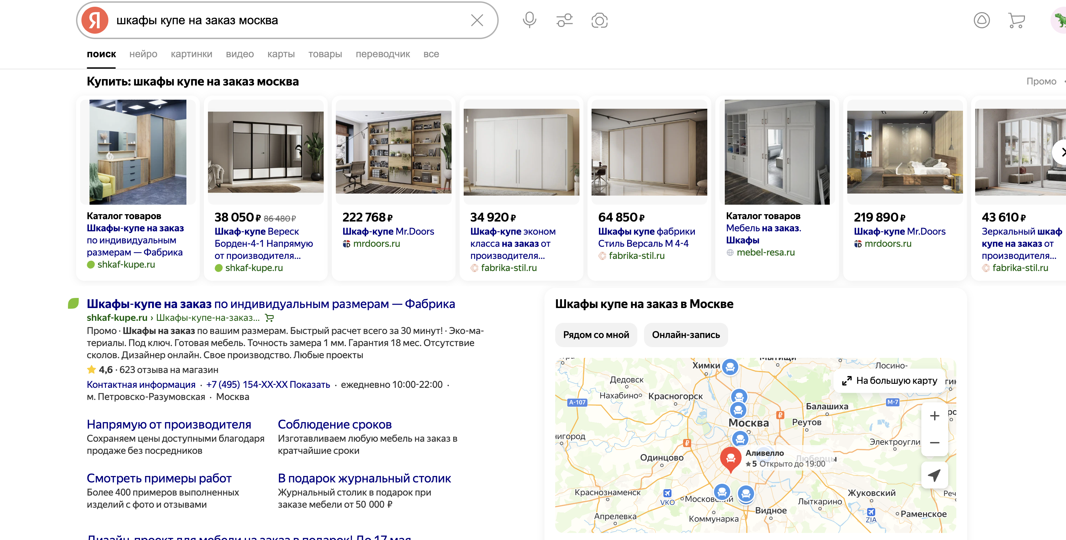Open product image for 219 890 ₽ wardrobe

tap(905, 152)
